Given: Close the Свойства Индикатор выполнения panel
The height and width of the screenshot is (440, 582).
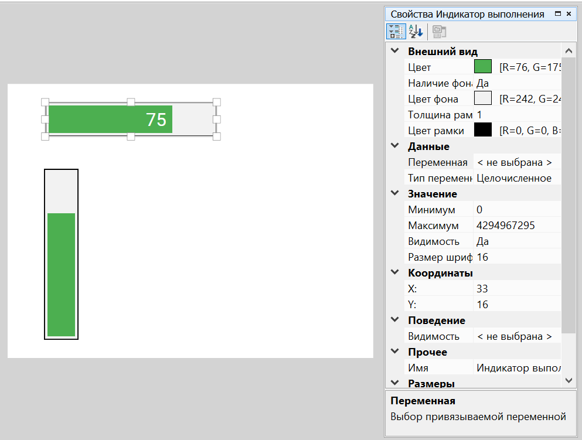Looking at the screenshot, I should tap(569, 14).
